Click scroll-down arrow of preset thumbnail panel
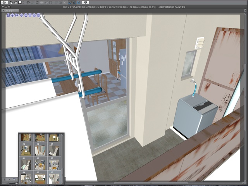Image resolution: width=248 pixels, height=186 pixels. point(62,183)
